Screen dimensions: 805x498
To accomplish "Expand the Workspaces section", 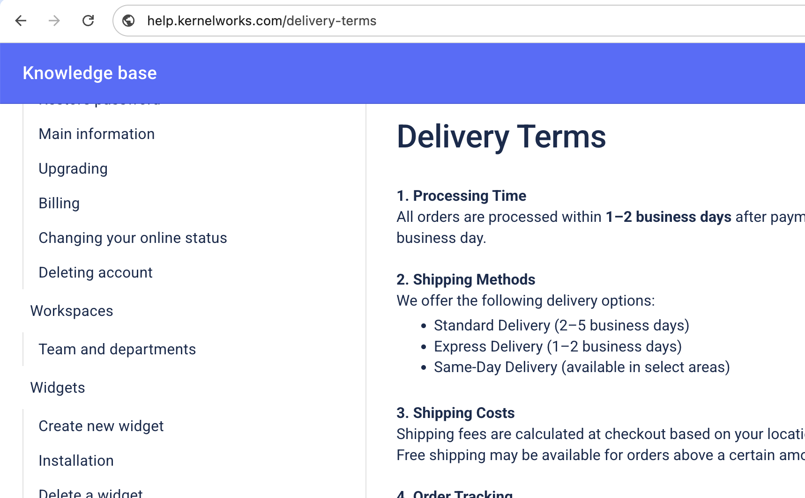I will coord(72,311).
